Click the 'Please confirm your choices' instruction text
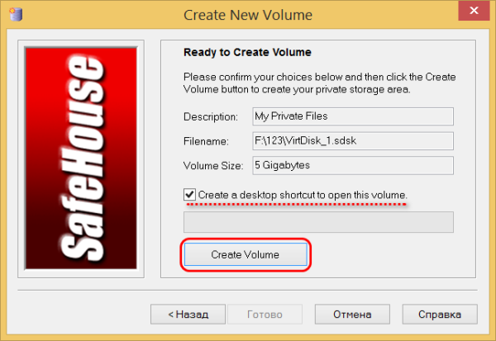Screen dimensions: 496x341 point(319,83)
